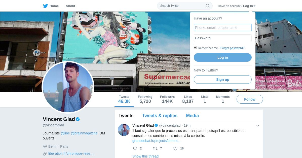
Task: Click the Sign up button
Action: tap(223, 80)
